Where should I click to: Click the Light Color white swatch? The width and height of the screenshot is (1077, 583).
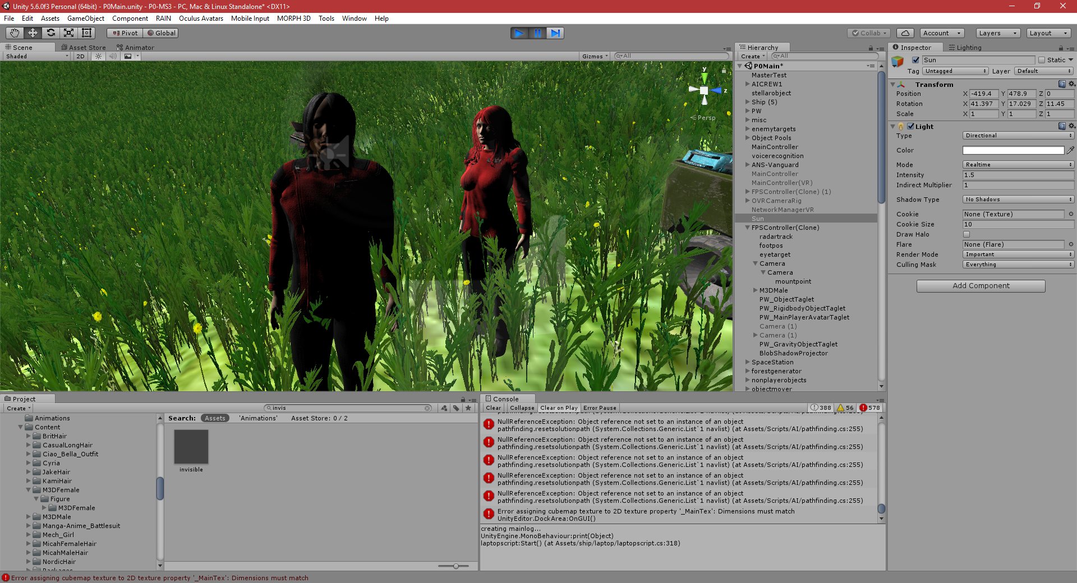tap(1013, 150)
